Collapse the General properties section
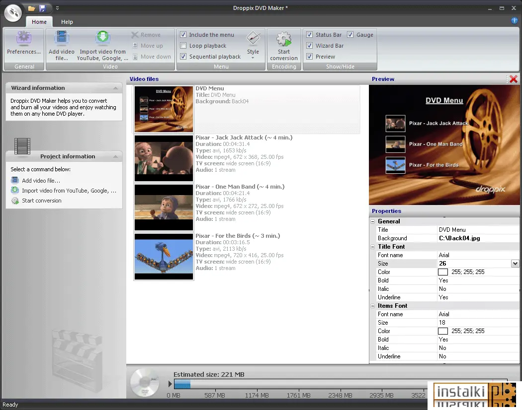This screenshot has height=410, width=522. [373, 221]
